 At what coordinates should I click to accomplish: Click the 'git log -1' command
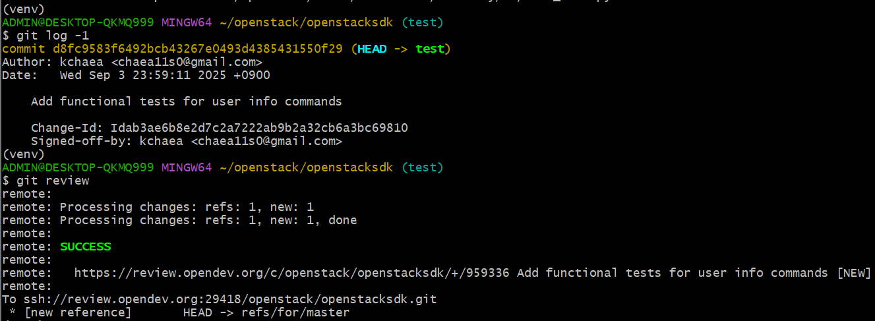click(x=52, y=36)
